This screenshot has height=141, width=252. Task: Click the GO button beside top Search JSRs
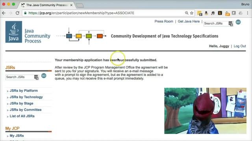(238, 22)
